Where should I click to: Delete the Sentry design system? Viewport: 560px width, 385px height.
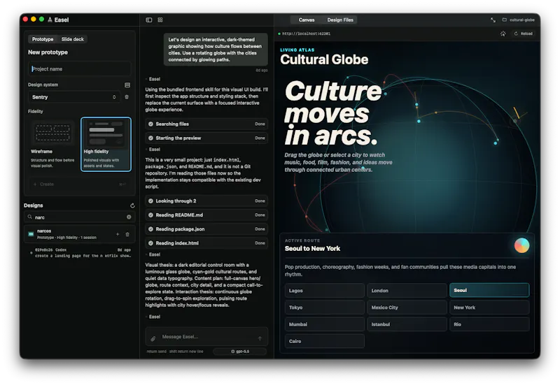pos(127,97)
